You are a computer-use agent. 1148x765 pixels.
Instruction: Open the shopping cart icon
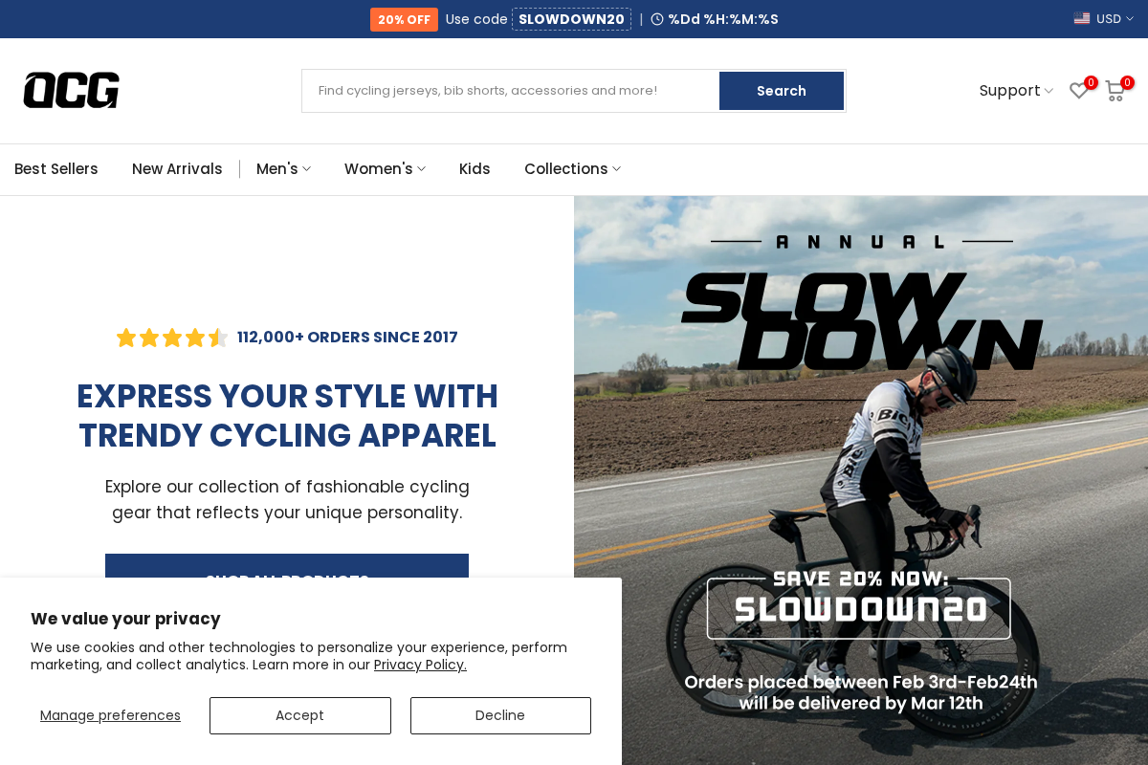[x=1115, y=91]
